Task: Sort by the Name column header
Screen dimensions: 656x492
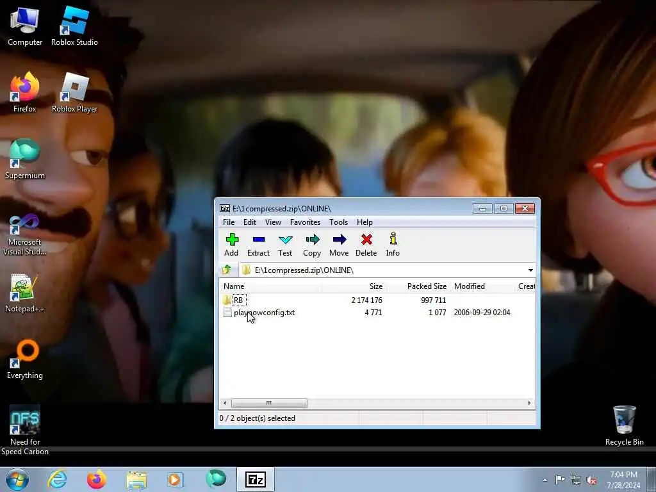Action: pos(271,286)
